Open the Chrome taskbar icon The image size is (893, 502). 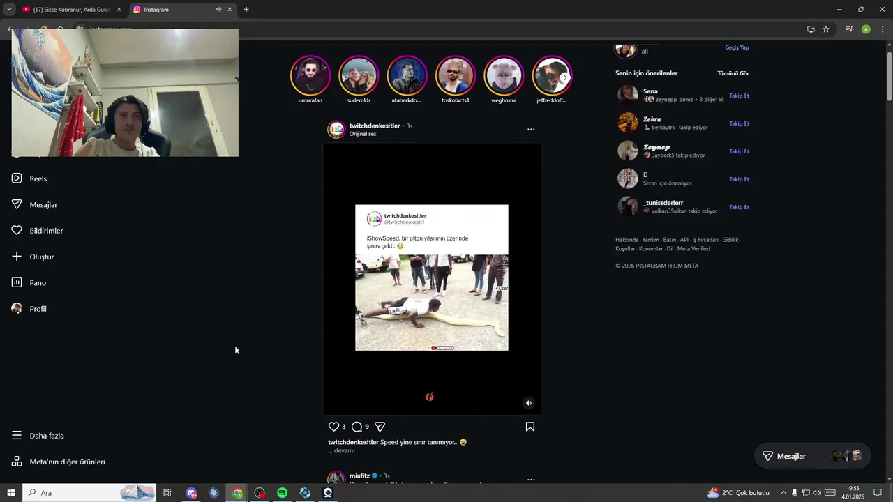point(237,493)
